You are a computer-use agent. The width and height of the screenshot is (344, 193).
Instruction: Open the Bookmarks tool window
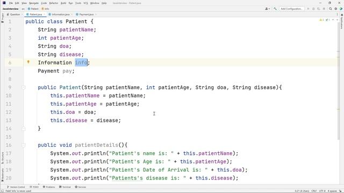(3, 175)
